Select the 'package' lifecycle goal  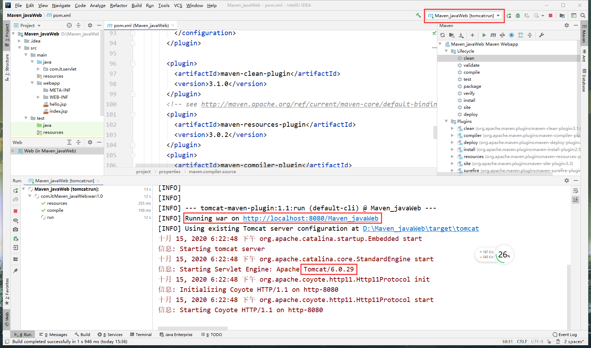pyautogui.click(x=472, y=86)
